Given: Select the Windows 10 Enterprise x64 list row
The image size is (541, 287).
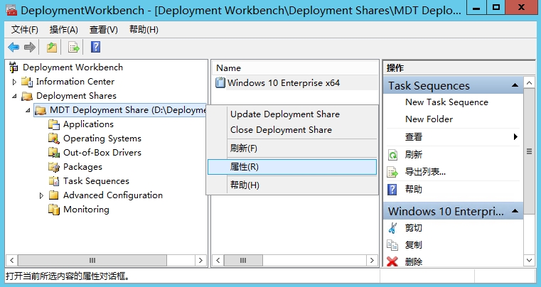Looking at the screenshot, I should pos(295,83).
